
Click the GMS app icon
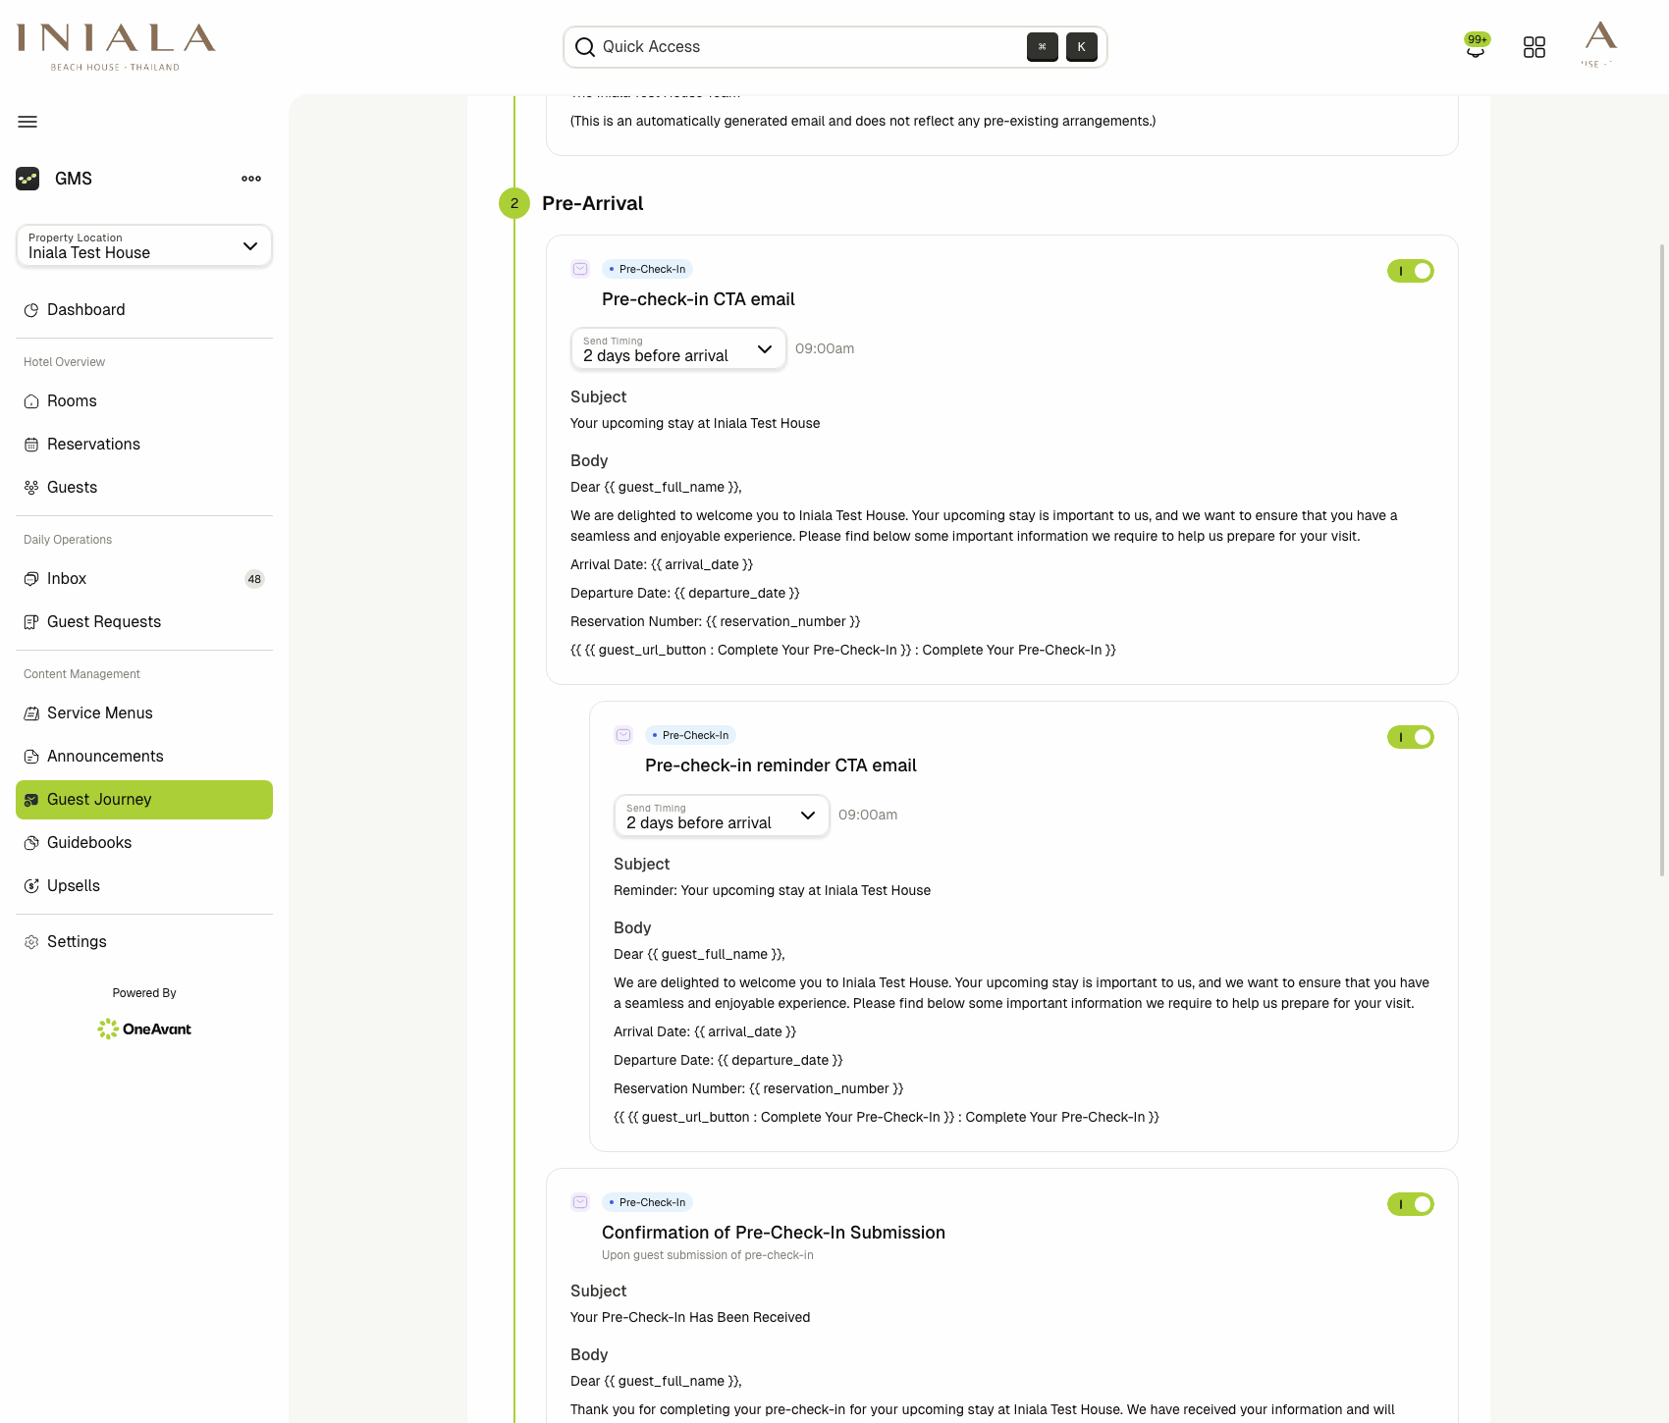pyautogui.click(x=27, y=179)
